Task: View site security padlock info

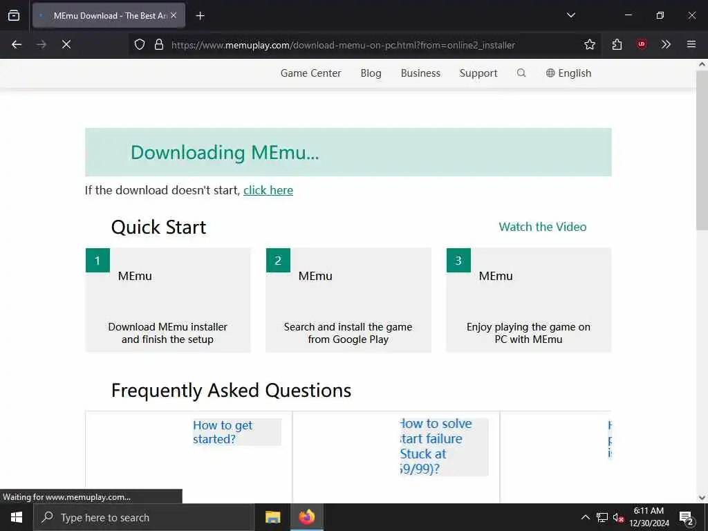Action: point(159,44)
